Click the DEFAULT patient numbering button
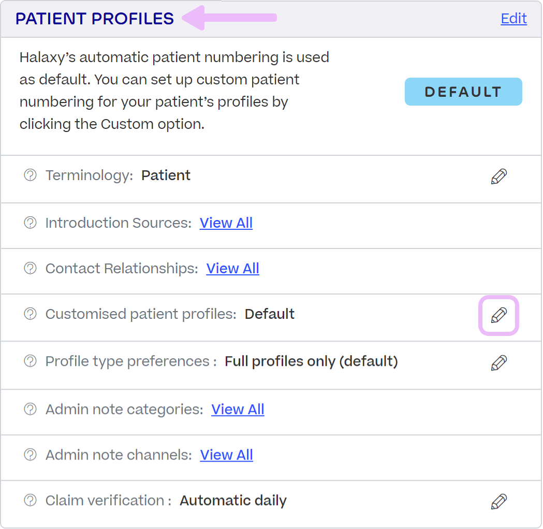The image size is (543, 529). 463,92
